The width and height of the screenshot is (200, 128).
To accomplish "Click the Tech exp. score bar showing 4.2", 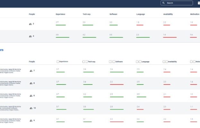I will point(87,37).
